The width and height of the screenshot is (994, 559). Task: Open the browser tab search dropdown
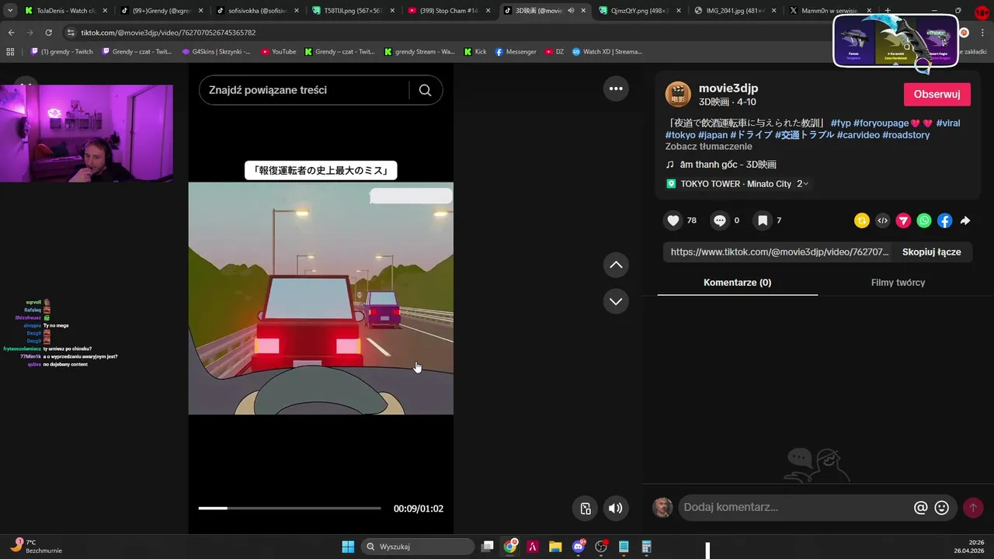click(x=10, y=11)
